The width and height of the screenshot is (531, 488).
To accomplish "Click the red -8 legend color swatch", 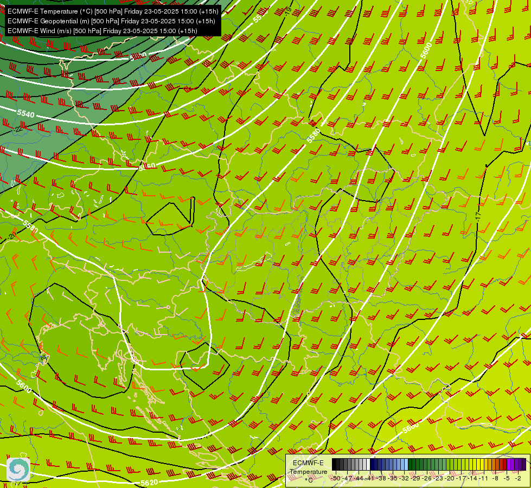I will [x=497, y=464].
